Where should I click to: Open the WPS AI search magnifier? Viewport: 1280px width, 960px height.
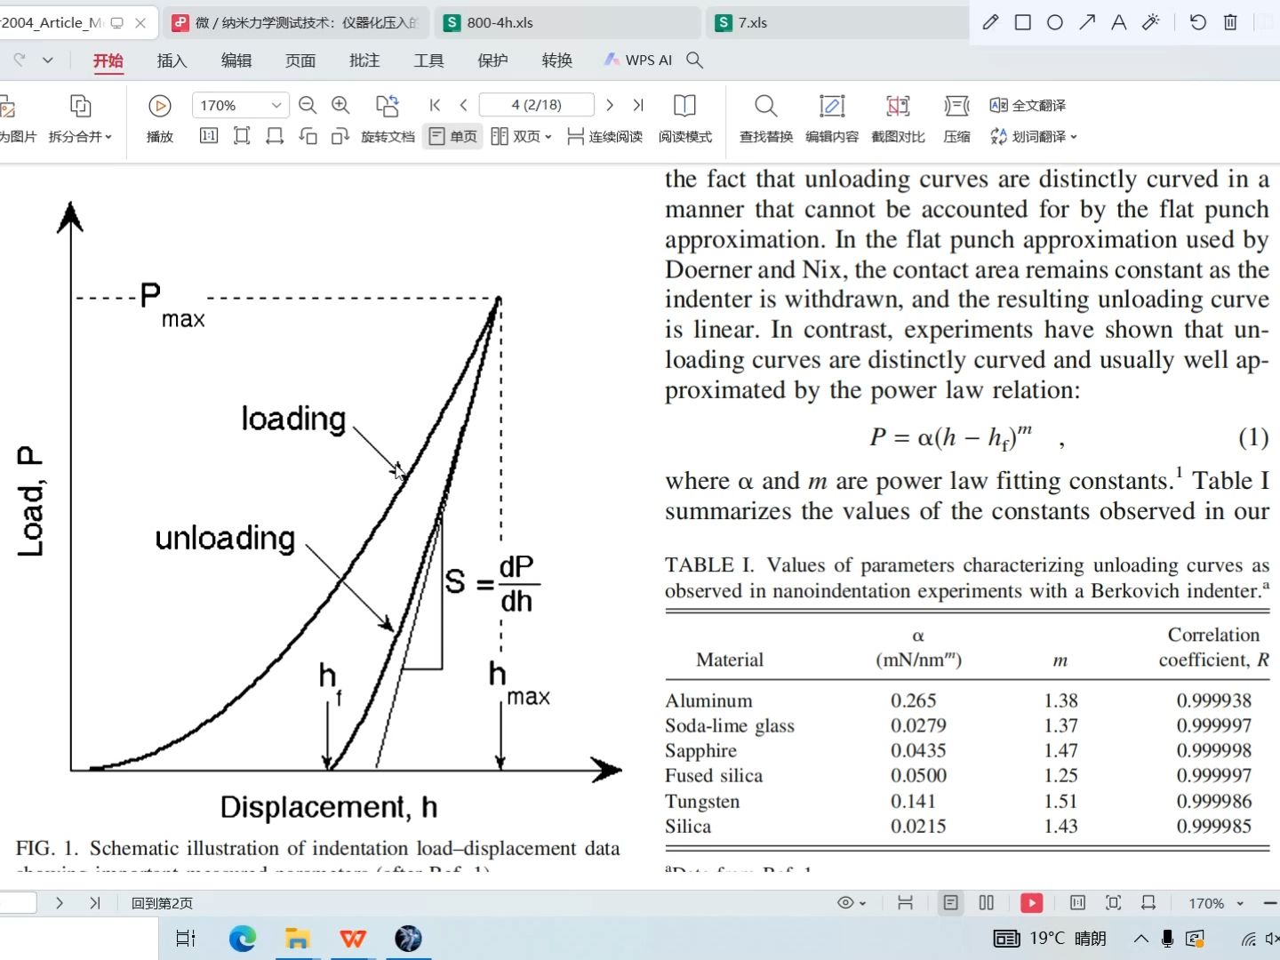[695, 60]
